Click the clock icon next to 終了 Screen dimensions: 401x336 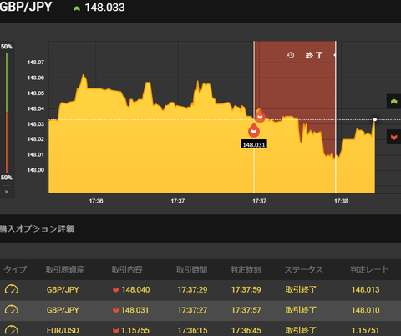(291, 55)
